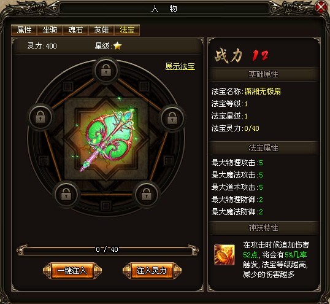Click the 一键注入 button
This screenshot has width=330, height=304.
pyautogui.click(x=72, y=270)
